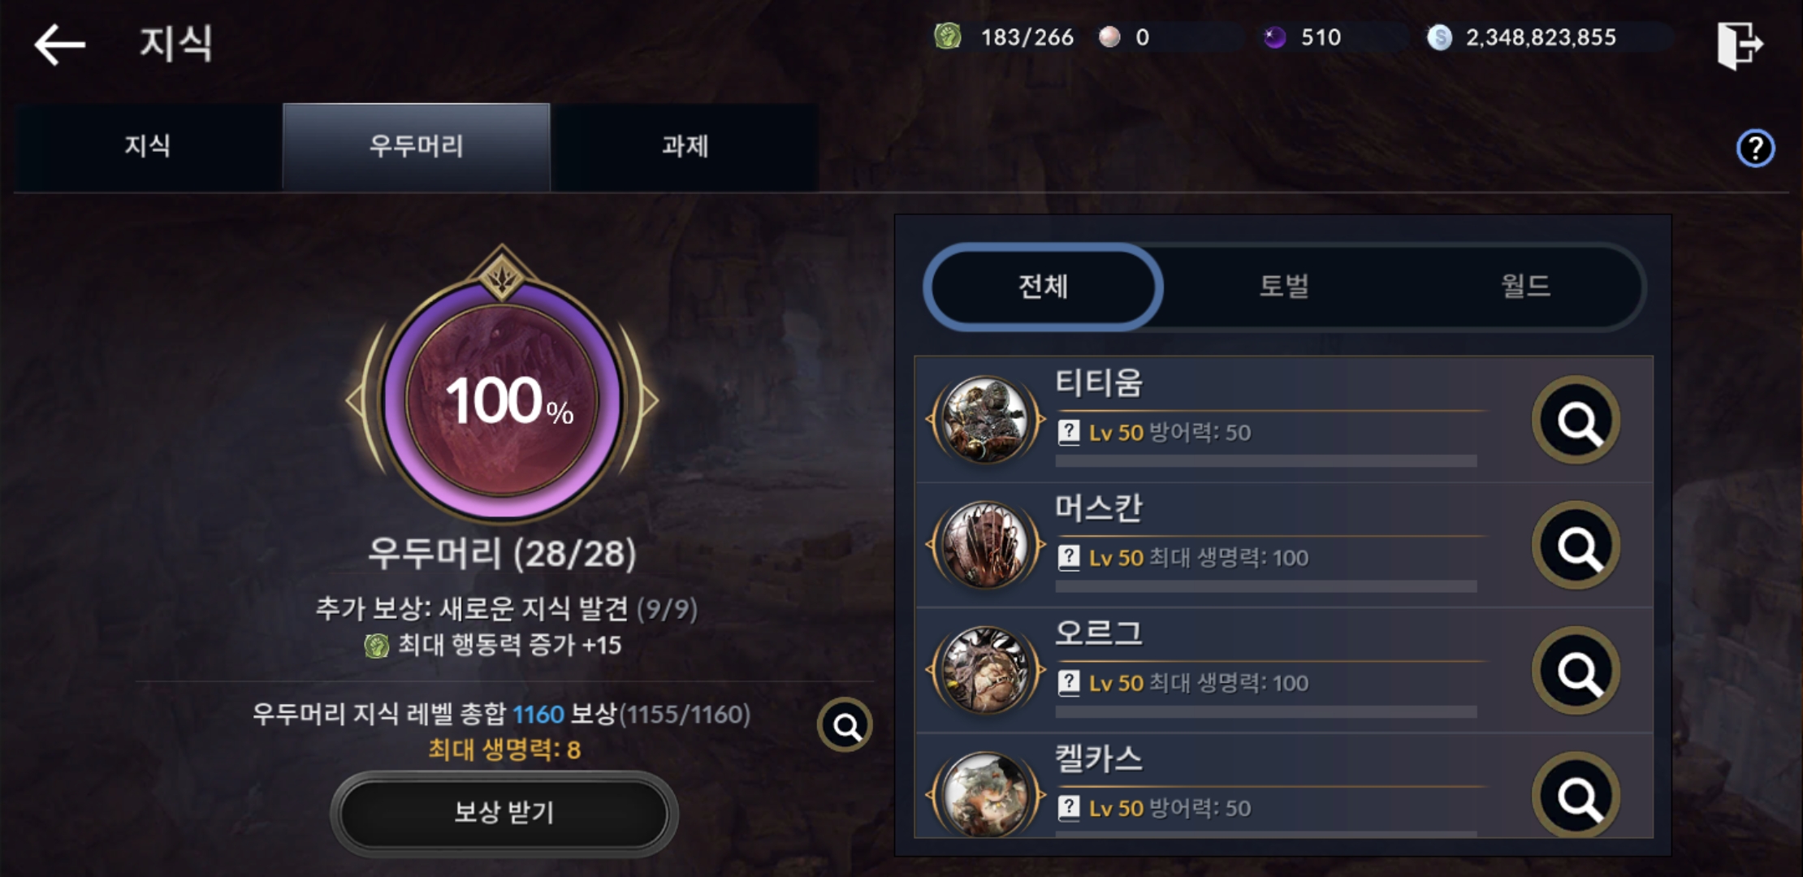Switch to the 지식 tab
The width and height of the screenshot is (1803, 877).
tap(147, 147)
